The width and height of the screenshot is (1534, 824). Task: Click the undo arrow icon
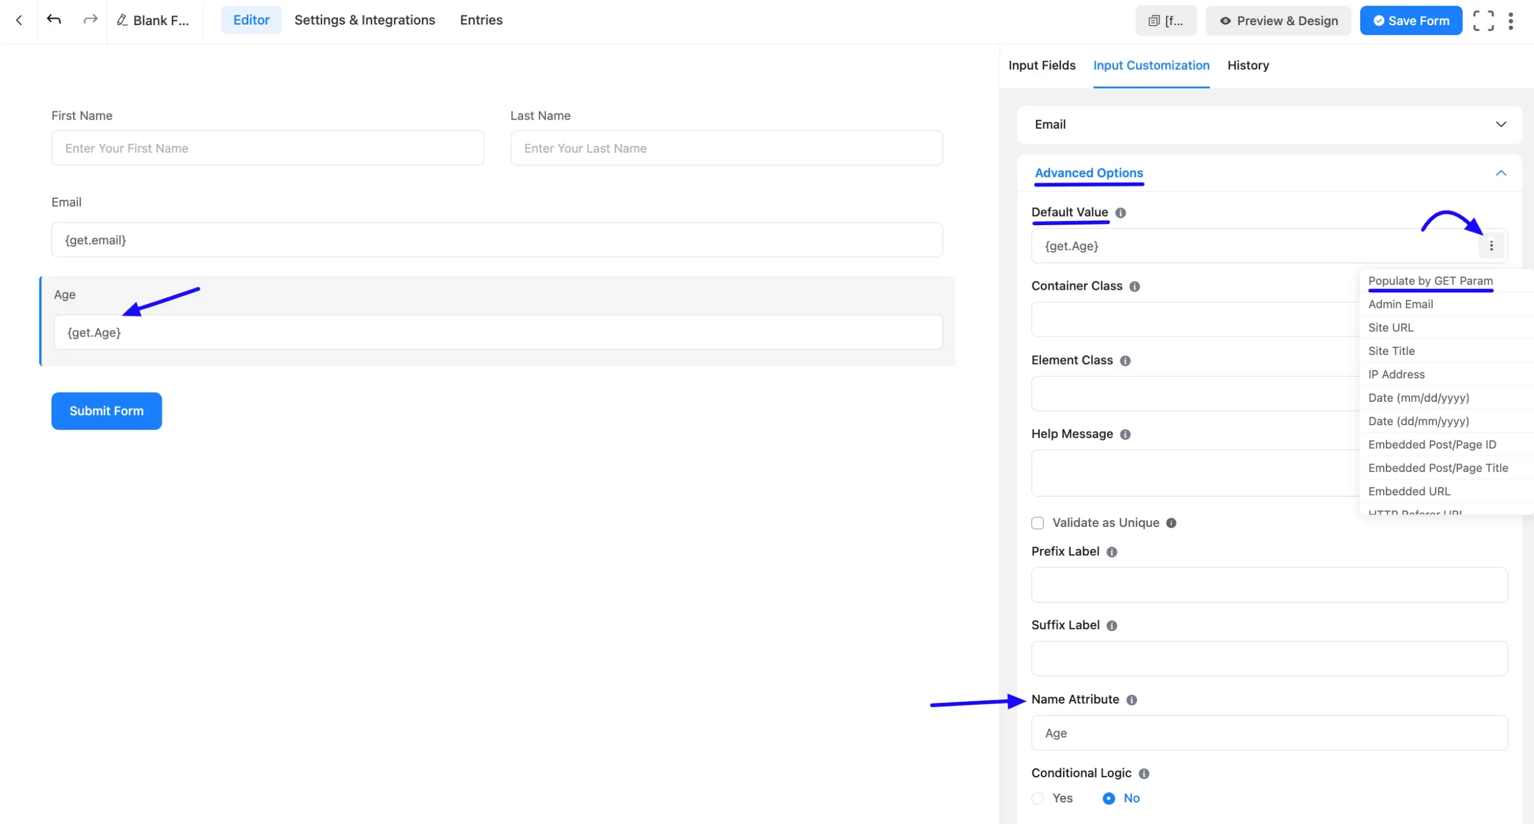pyautogui.click(x=54, y=20)
